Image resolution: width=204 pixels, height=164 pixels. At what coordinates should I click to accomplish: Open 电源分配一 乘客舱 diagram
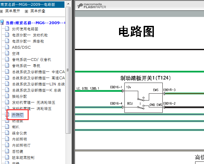pos(28,41)
